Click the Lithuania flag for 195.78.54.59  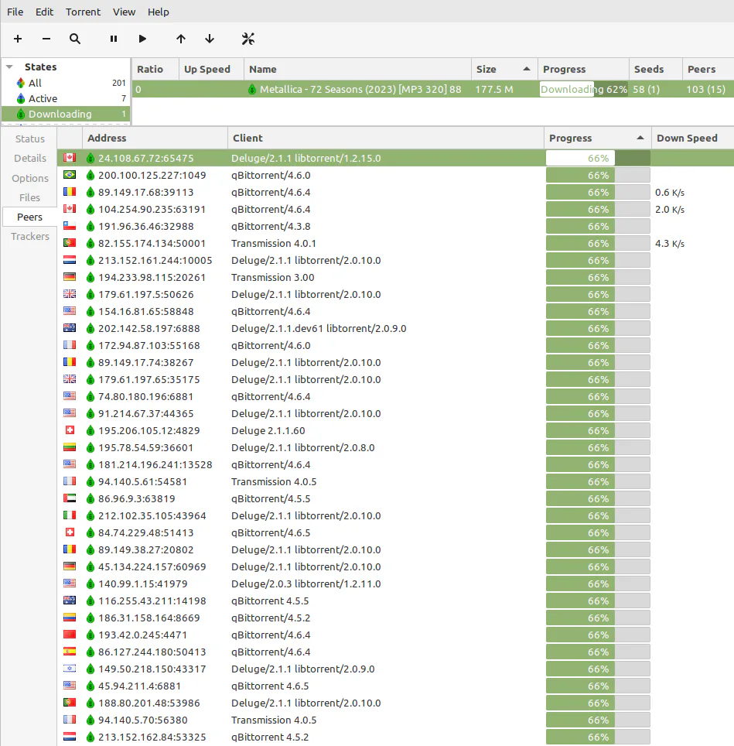70,447
